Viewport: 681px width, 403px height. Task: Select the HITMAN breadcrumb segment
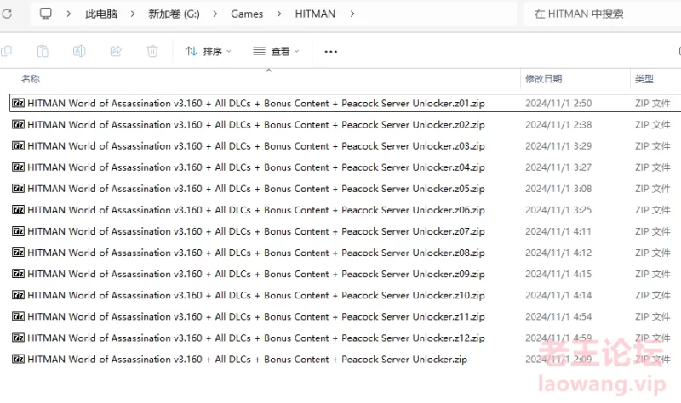315,14
